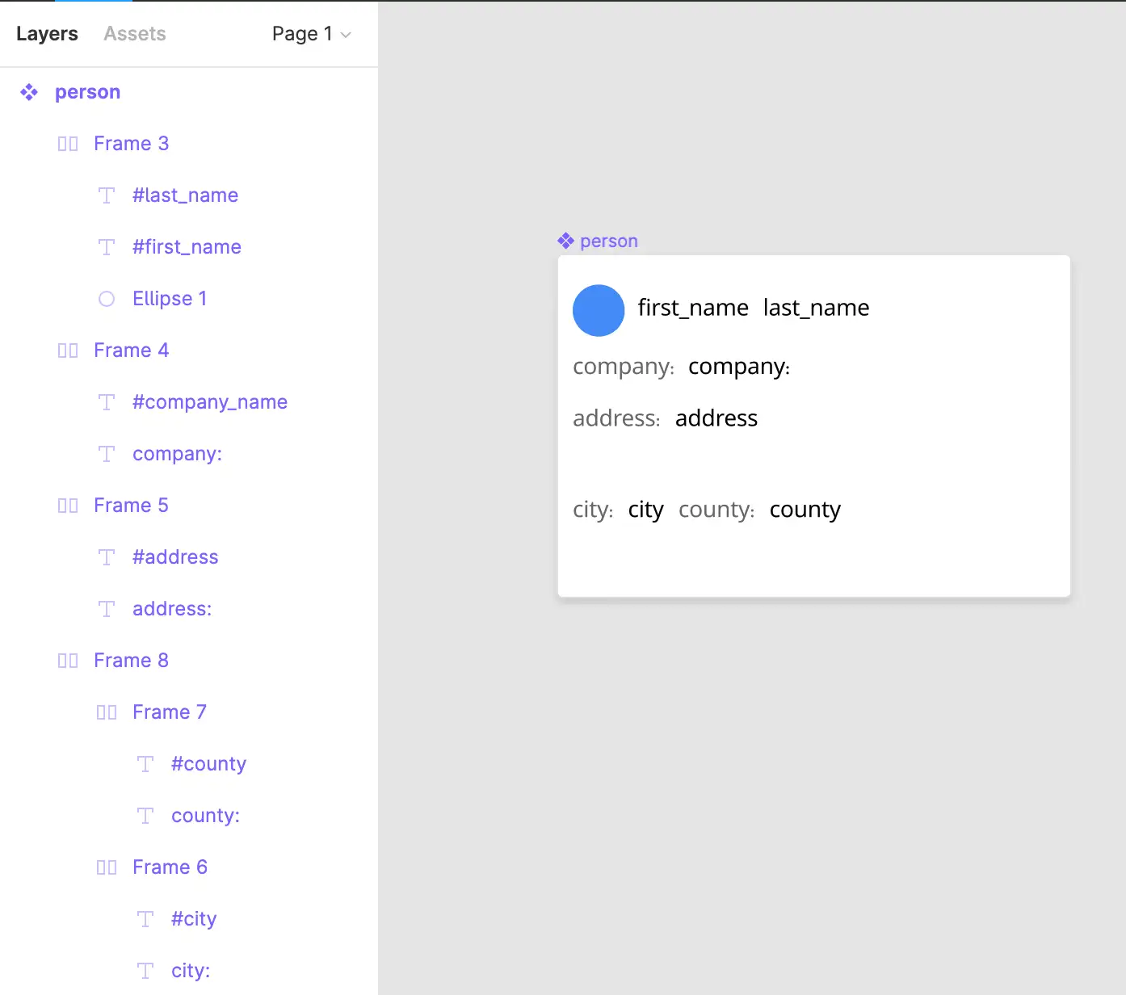1126x995 pixels.
Task: Select the Frame 7 layer
Action: pyautogui.click(x=170, y=712)
